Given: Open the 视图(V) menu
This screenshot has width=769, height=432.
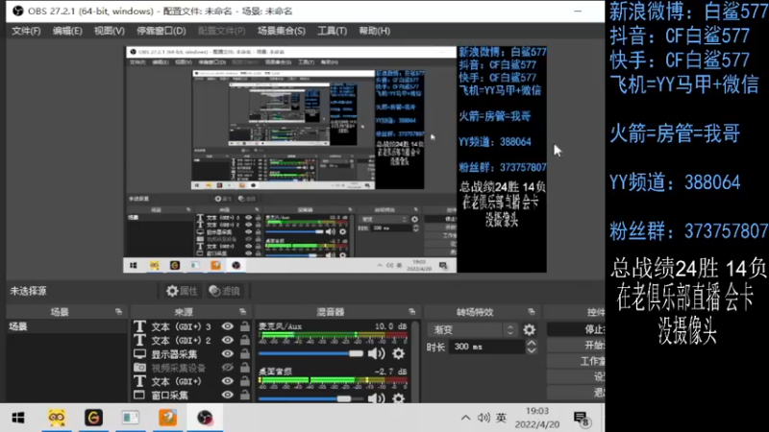Looking at the screenshot, I should tap(109, 31).
